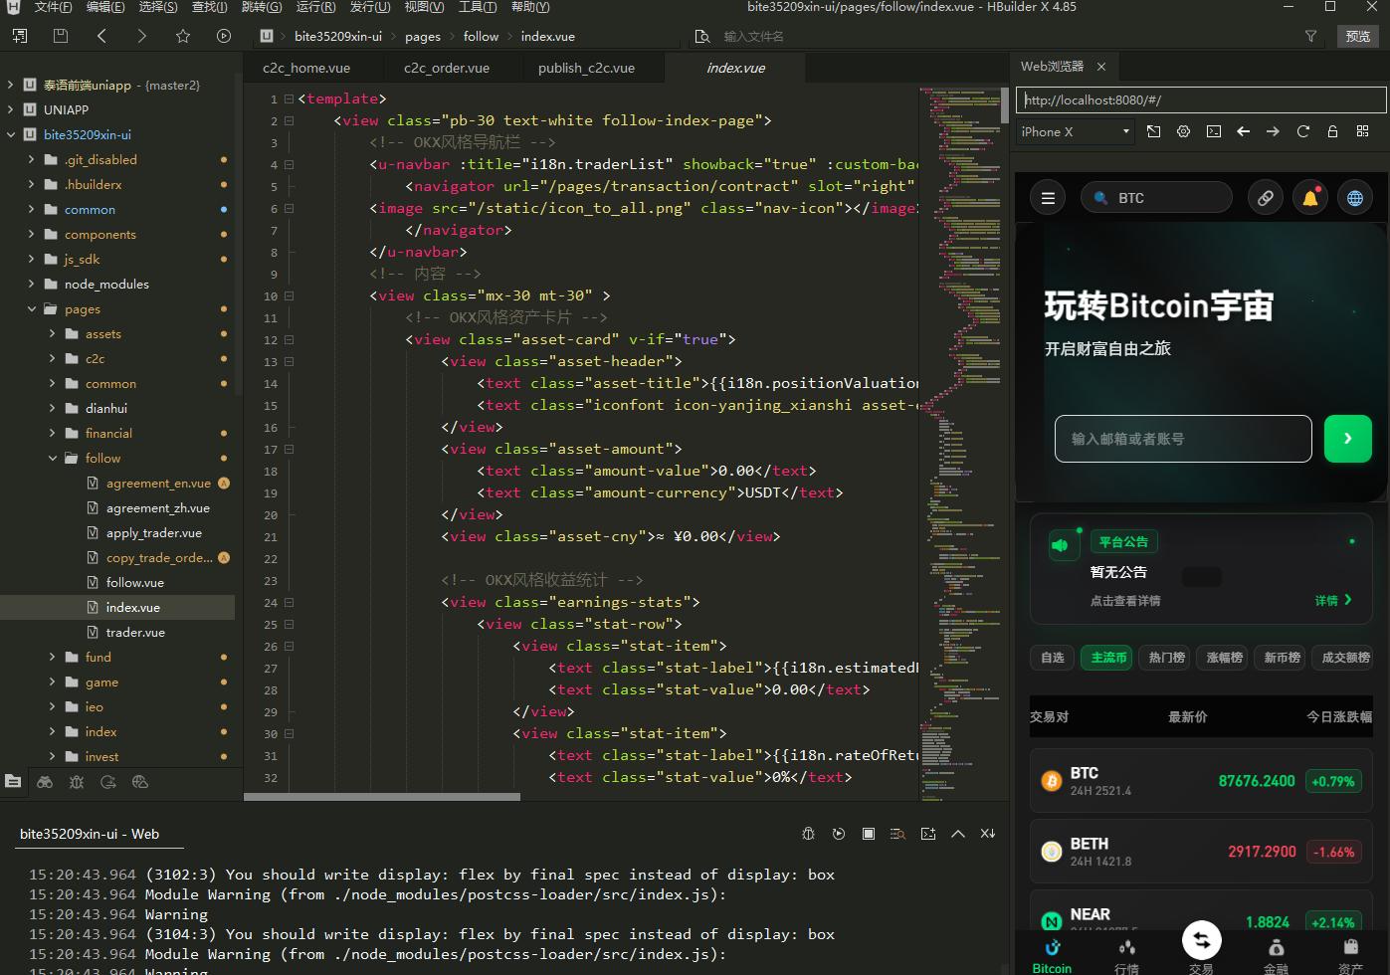Expand the components folder
The width and height of the screenshot is (1390, 975).
31,235
